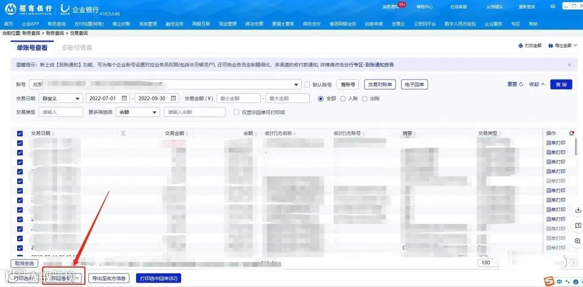Click the start date calendar icon
The image size is (583, 287).
(x=125, y=98)
